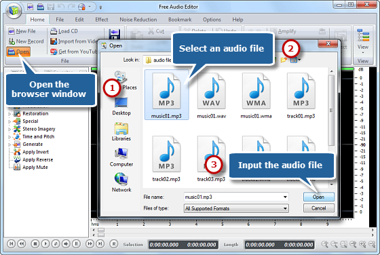Screen dimensions: 380x255
Task: Click Open folder icon in quick access toolbar
Action: (41, 7)
